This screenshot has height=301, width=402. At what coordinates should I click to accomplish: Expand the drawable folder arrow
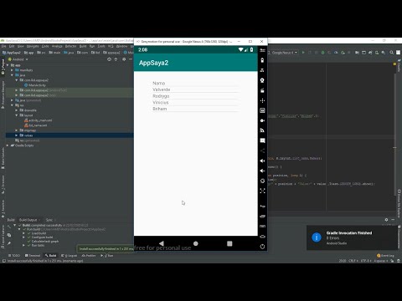click(x=17, y=110)
